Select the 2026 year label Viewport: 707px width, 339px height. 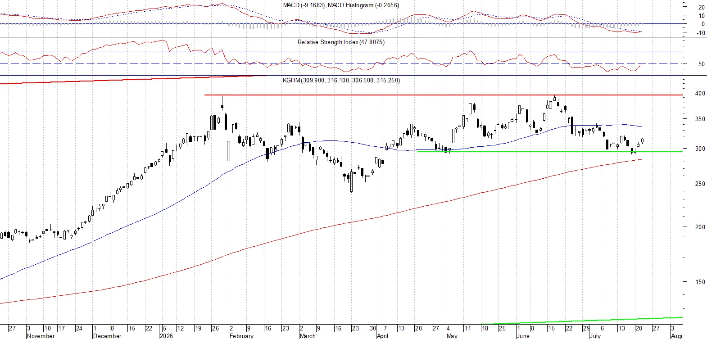point(166,336)
